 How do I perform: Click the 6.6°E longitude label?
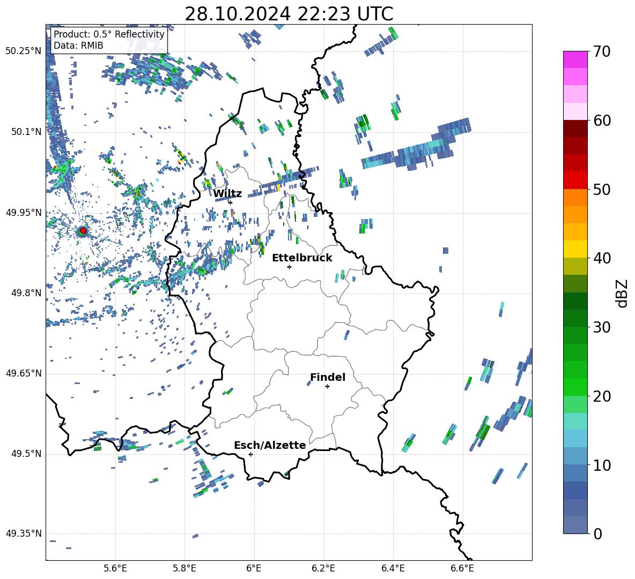[x=462, y=568]
